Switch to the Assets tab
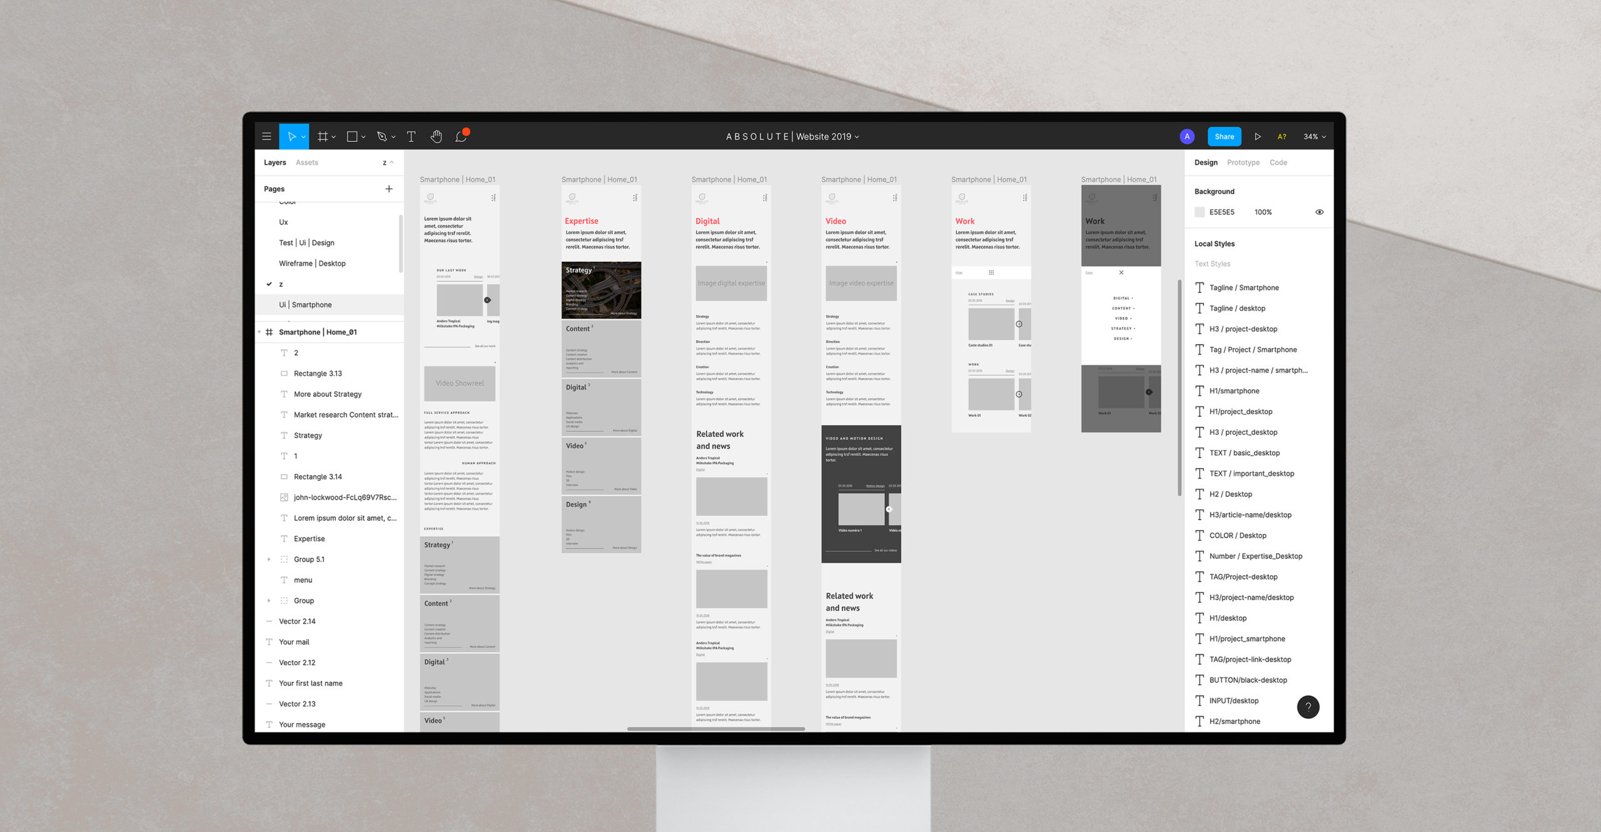The height and width of the screenshot is (832, 1601). tap(306, 163)
